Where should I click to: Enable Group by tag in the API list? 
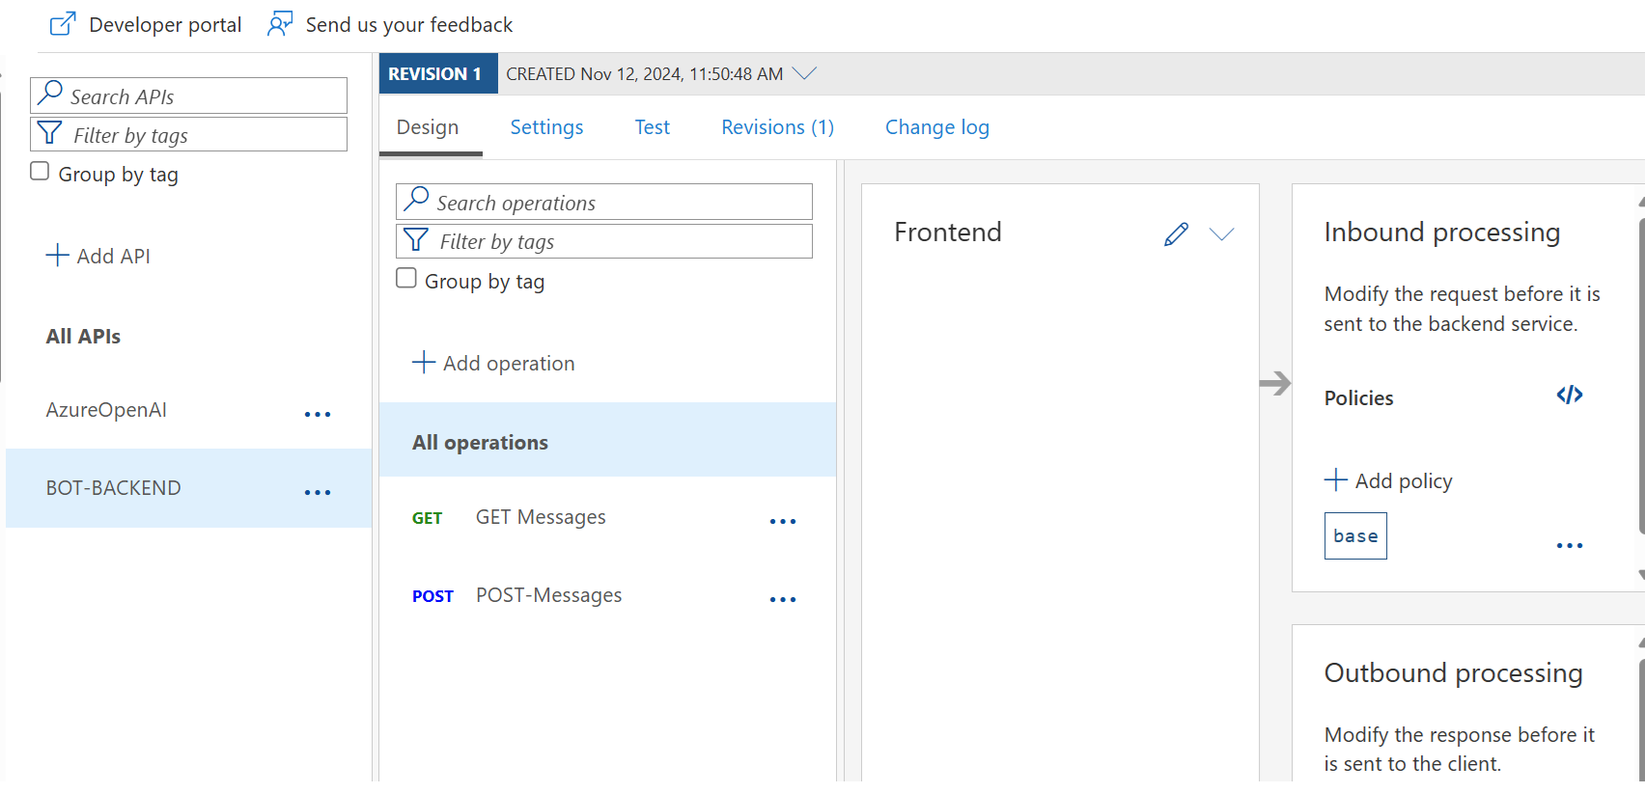(39, 169)
